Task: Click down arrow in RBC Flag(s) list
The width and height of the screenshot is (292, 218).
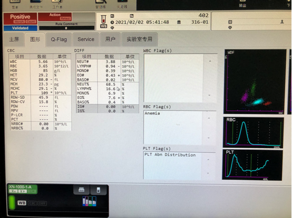Action: pyautogui.click(x=209, y=138)
